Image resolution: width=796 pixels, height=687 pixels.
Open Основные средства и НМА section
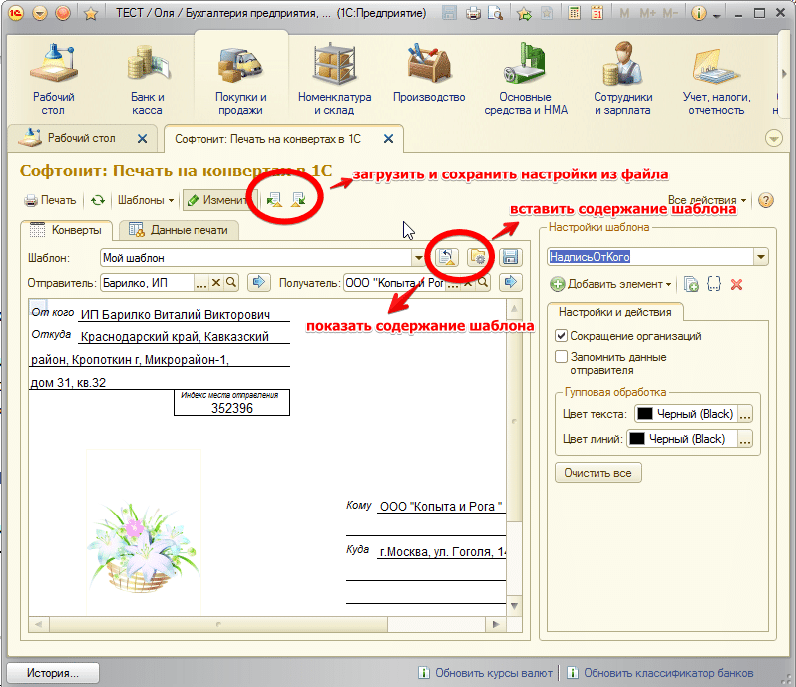click(526, 80)
